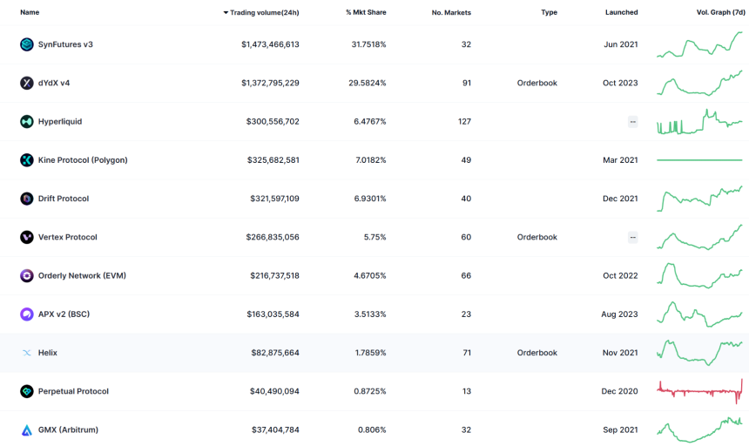749x446 pixels.
Task: Sort table by % Mkt Share header
Action: tap(366, 12)
